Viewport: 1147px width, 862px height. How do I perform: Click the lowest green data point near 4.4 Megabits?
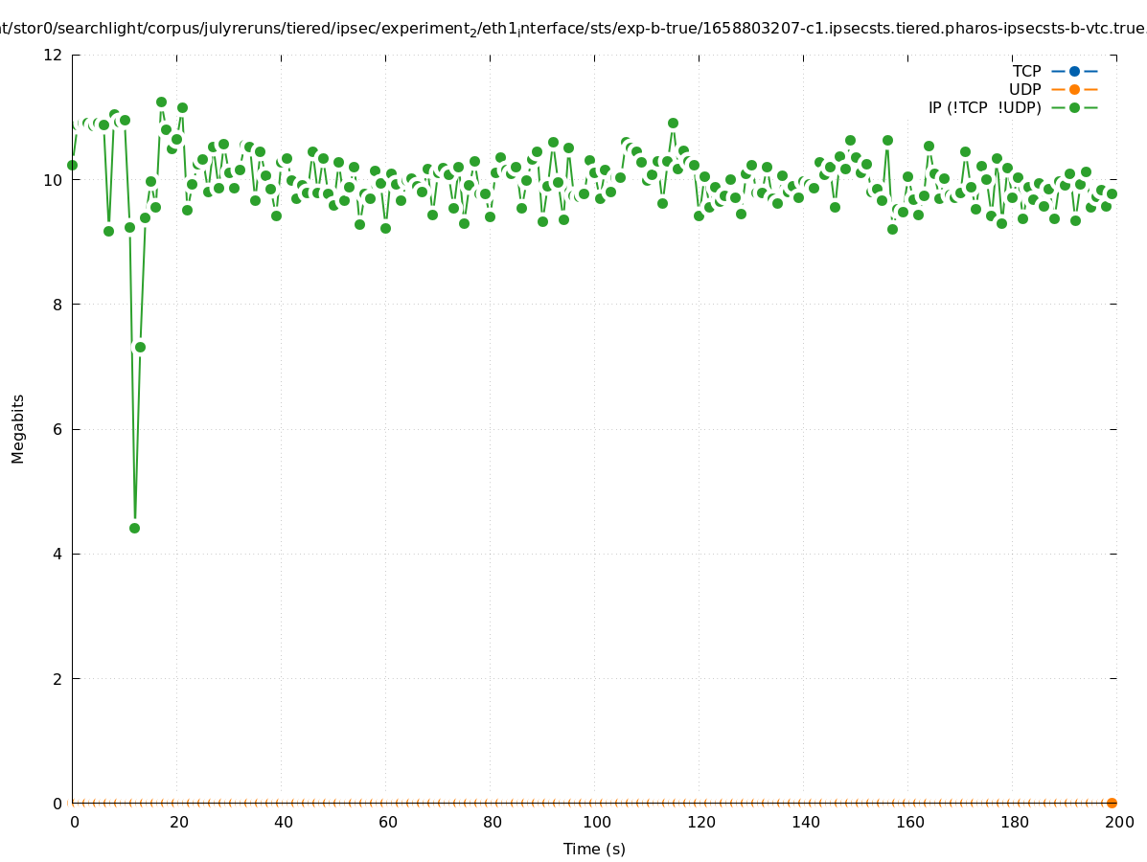click(x=134, y=528)
